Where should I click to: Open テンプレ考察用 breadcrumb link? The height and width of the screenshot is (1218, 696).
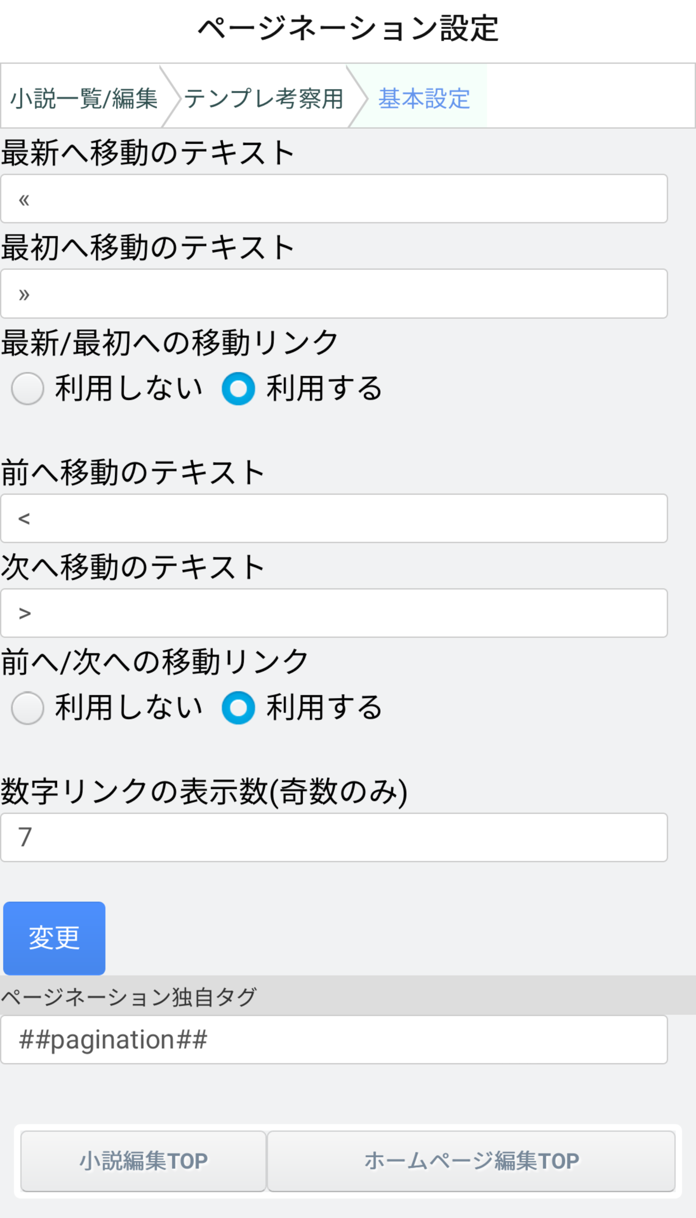coord(264,99)
